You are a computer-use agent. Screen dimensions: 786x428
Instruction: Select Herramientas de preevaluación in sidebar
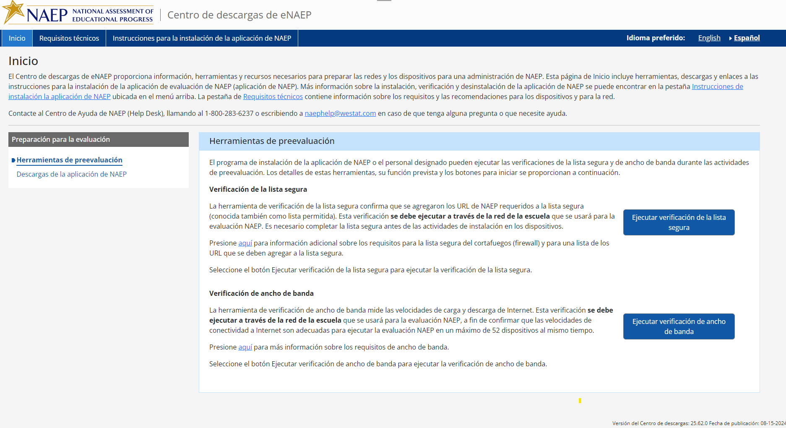pyautogui.click(x=70, y=160)
